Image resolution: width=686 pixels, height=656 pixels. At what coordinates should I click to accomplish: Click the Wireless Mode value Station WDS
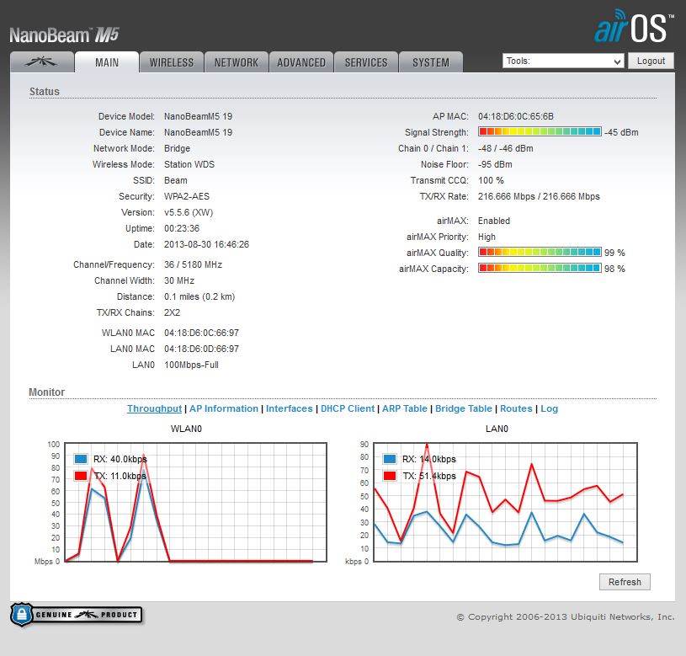point(189,164)
